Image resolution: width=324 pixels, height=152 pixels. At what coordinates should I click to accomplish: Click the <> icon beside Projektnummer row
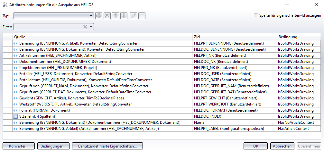tap(15, 68)
